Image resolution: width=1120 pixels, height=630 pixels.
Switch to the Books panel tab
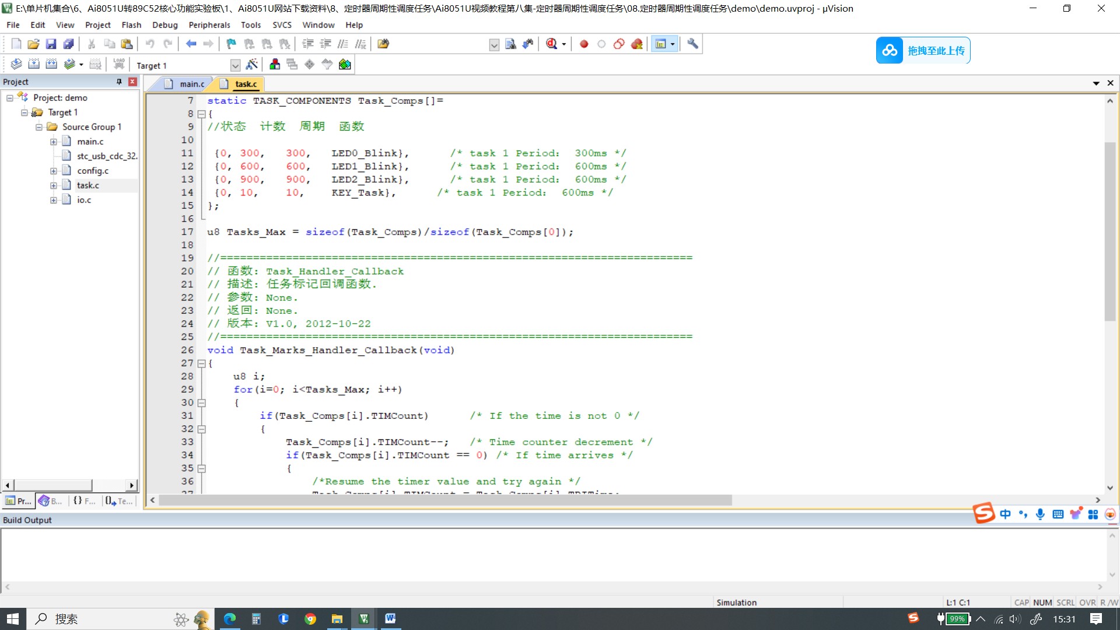(51, 501)
